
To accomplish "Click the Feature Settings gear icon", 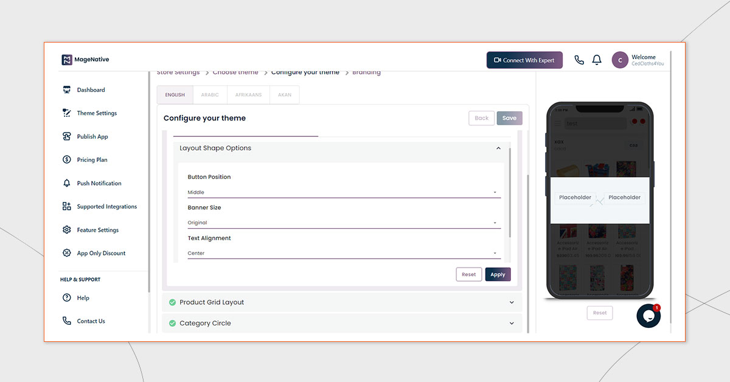I will [67, 230].
